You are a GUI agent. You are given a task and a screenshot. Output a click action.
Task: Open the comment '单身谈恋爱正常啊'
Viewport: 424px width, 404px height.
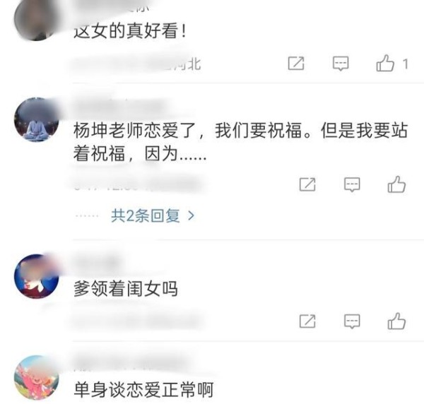click(x=143, y=390)
